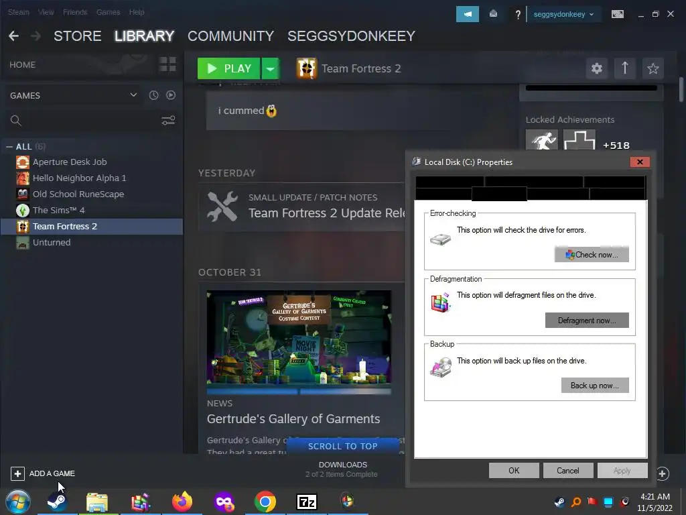Play Team Fortress 2
The height and width of the screenshot is (515, 686).
[229, 68]
